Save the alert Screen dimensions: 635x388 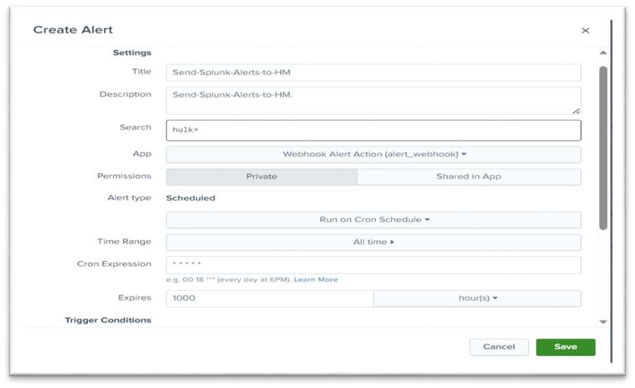(565, 346)
